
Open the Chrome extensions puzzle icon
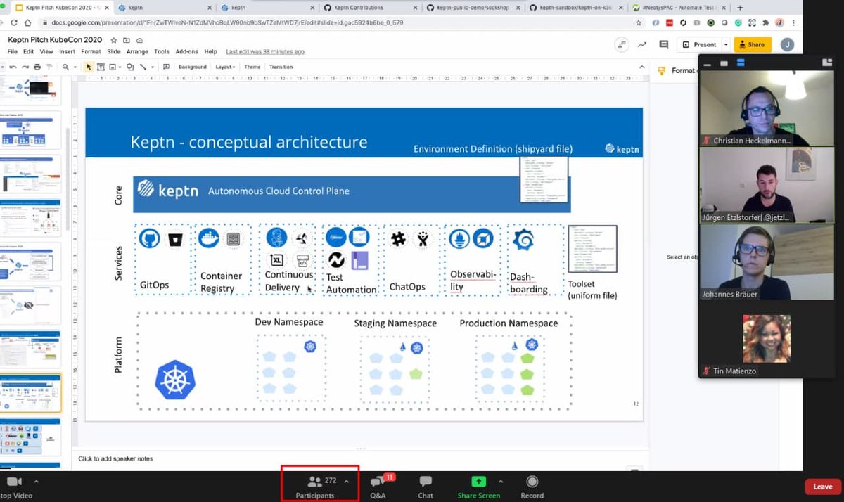pos(765,22)
